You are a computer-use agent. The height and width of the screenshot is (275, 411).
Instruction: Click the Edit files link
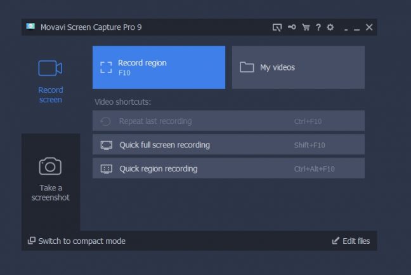pos(356,241)
